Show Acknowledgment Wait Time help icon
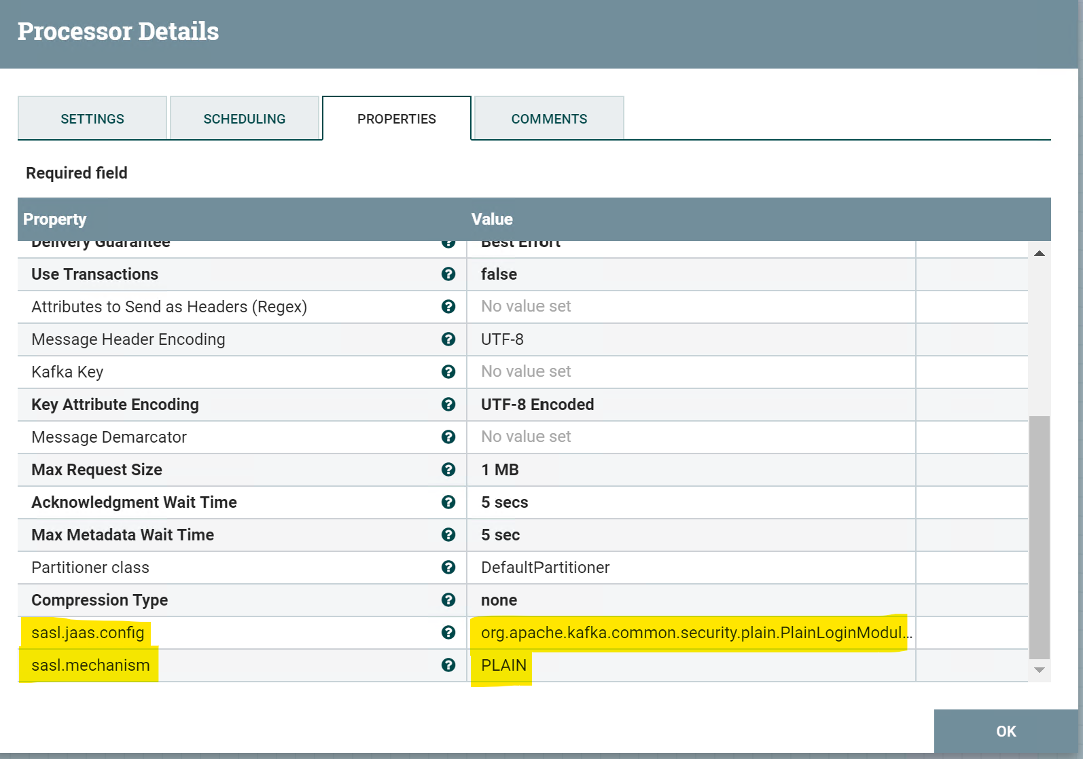The image size is (1083, 759). tap(448, 502)
